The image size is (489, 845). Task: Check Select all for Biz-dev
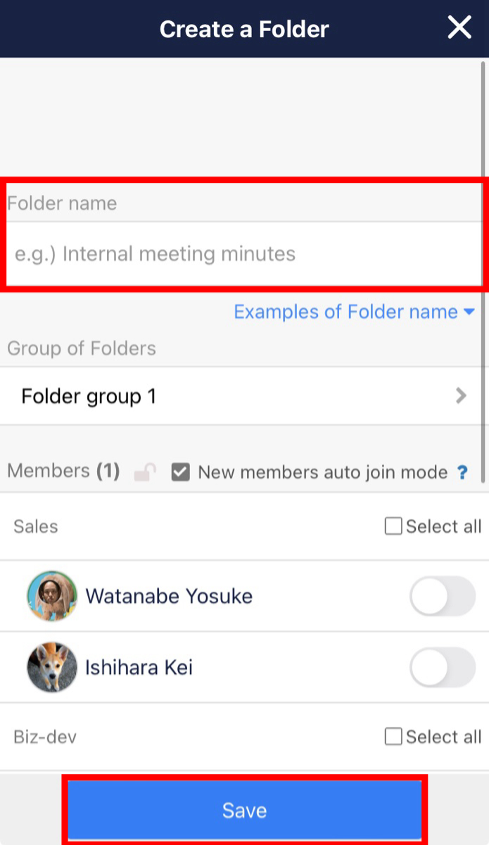(393, 737)
